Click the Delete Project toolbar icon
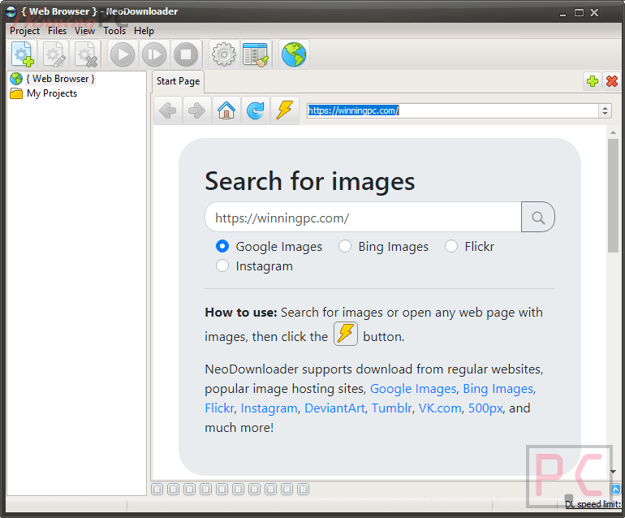This screenshot has width=625, height=518. point(85,54)
